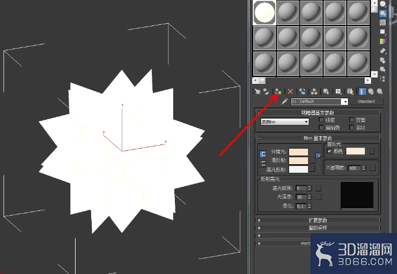Click the 漫反射 map button beside swatch
Image resolution: width=397 pixels, height=274 pixels.
click(313, 160)
